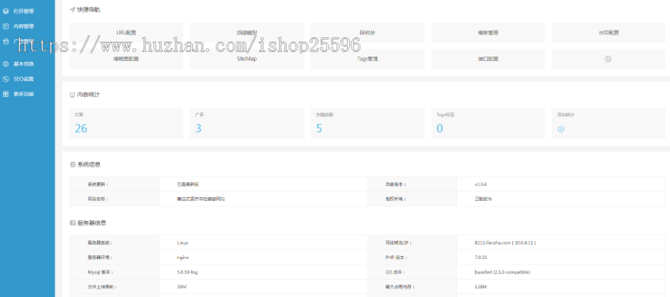Click the Mysql version 5.6.50-log value

coord(187,272)
